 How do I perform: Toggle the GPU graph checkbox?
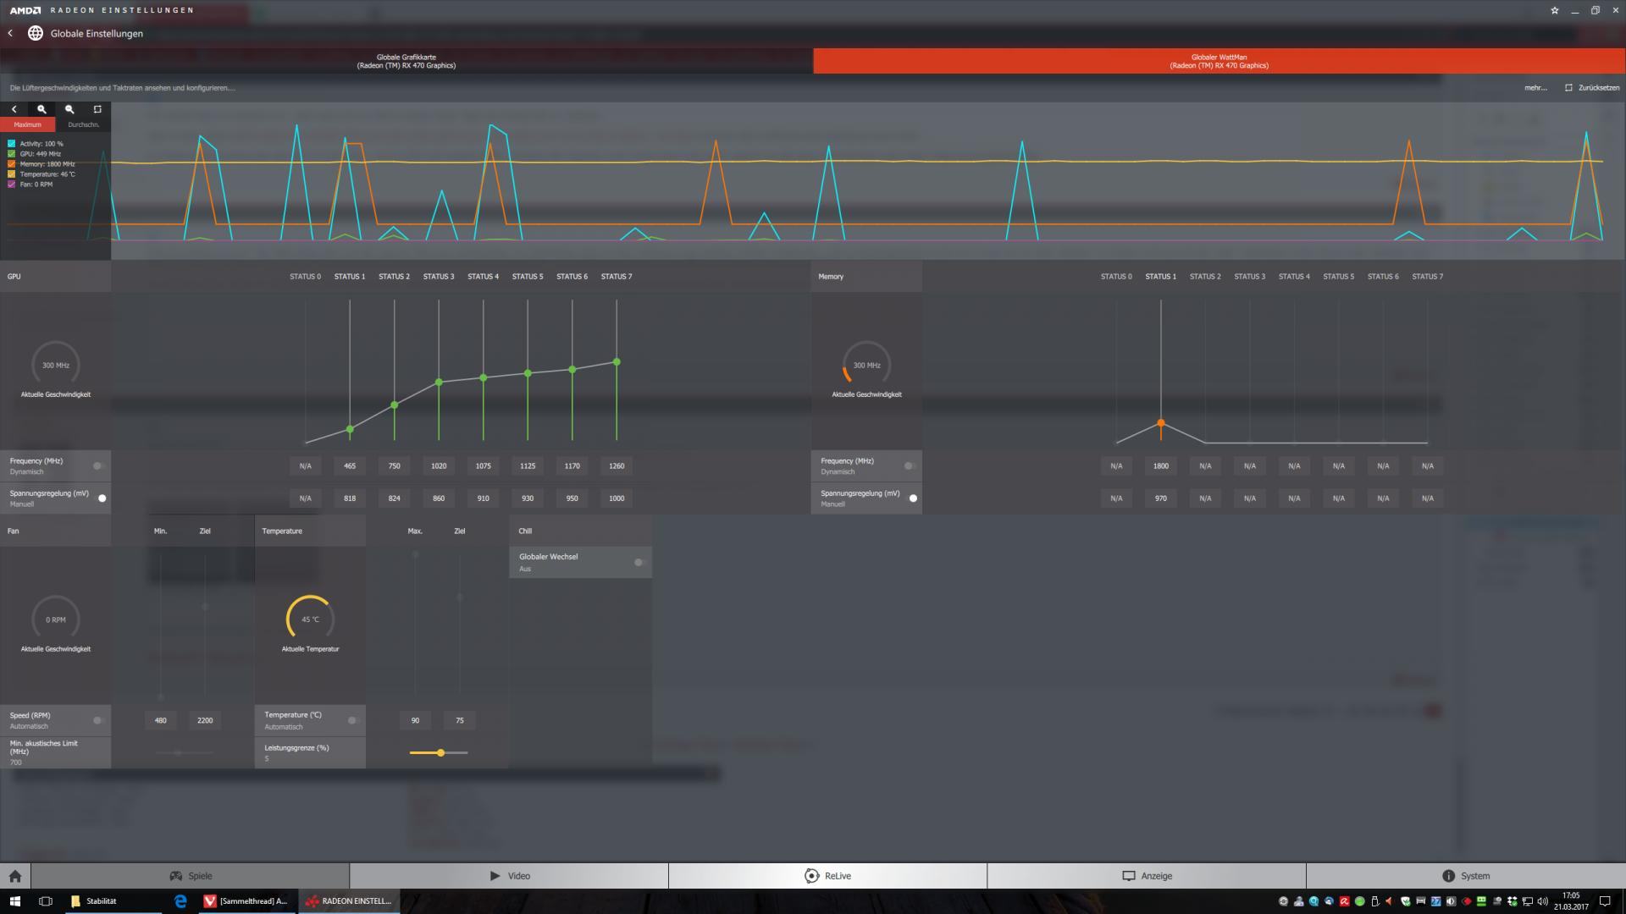coord(12,154)
